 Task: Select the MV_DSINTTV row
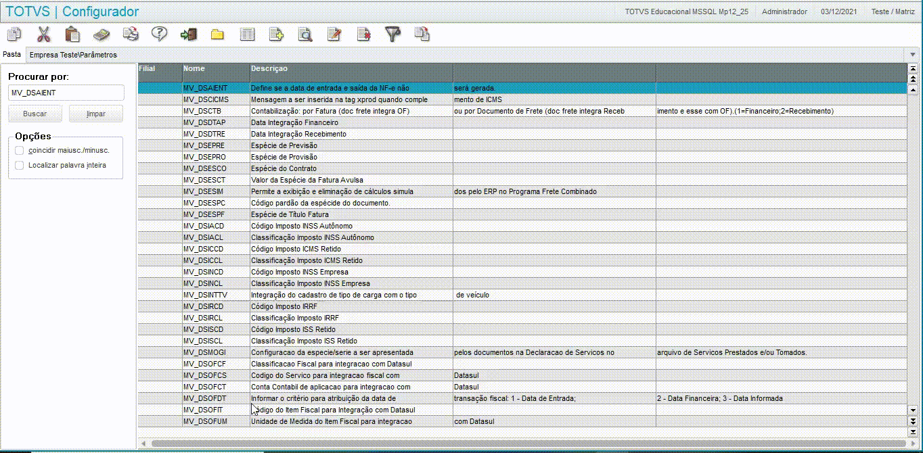click(522, 295)
